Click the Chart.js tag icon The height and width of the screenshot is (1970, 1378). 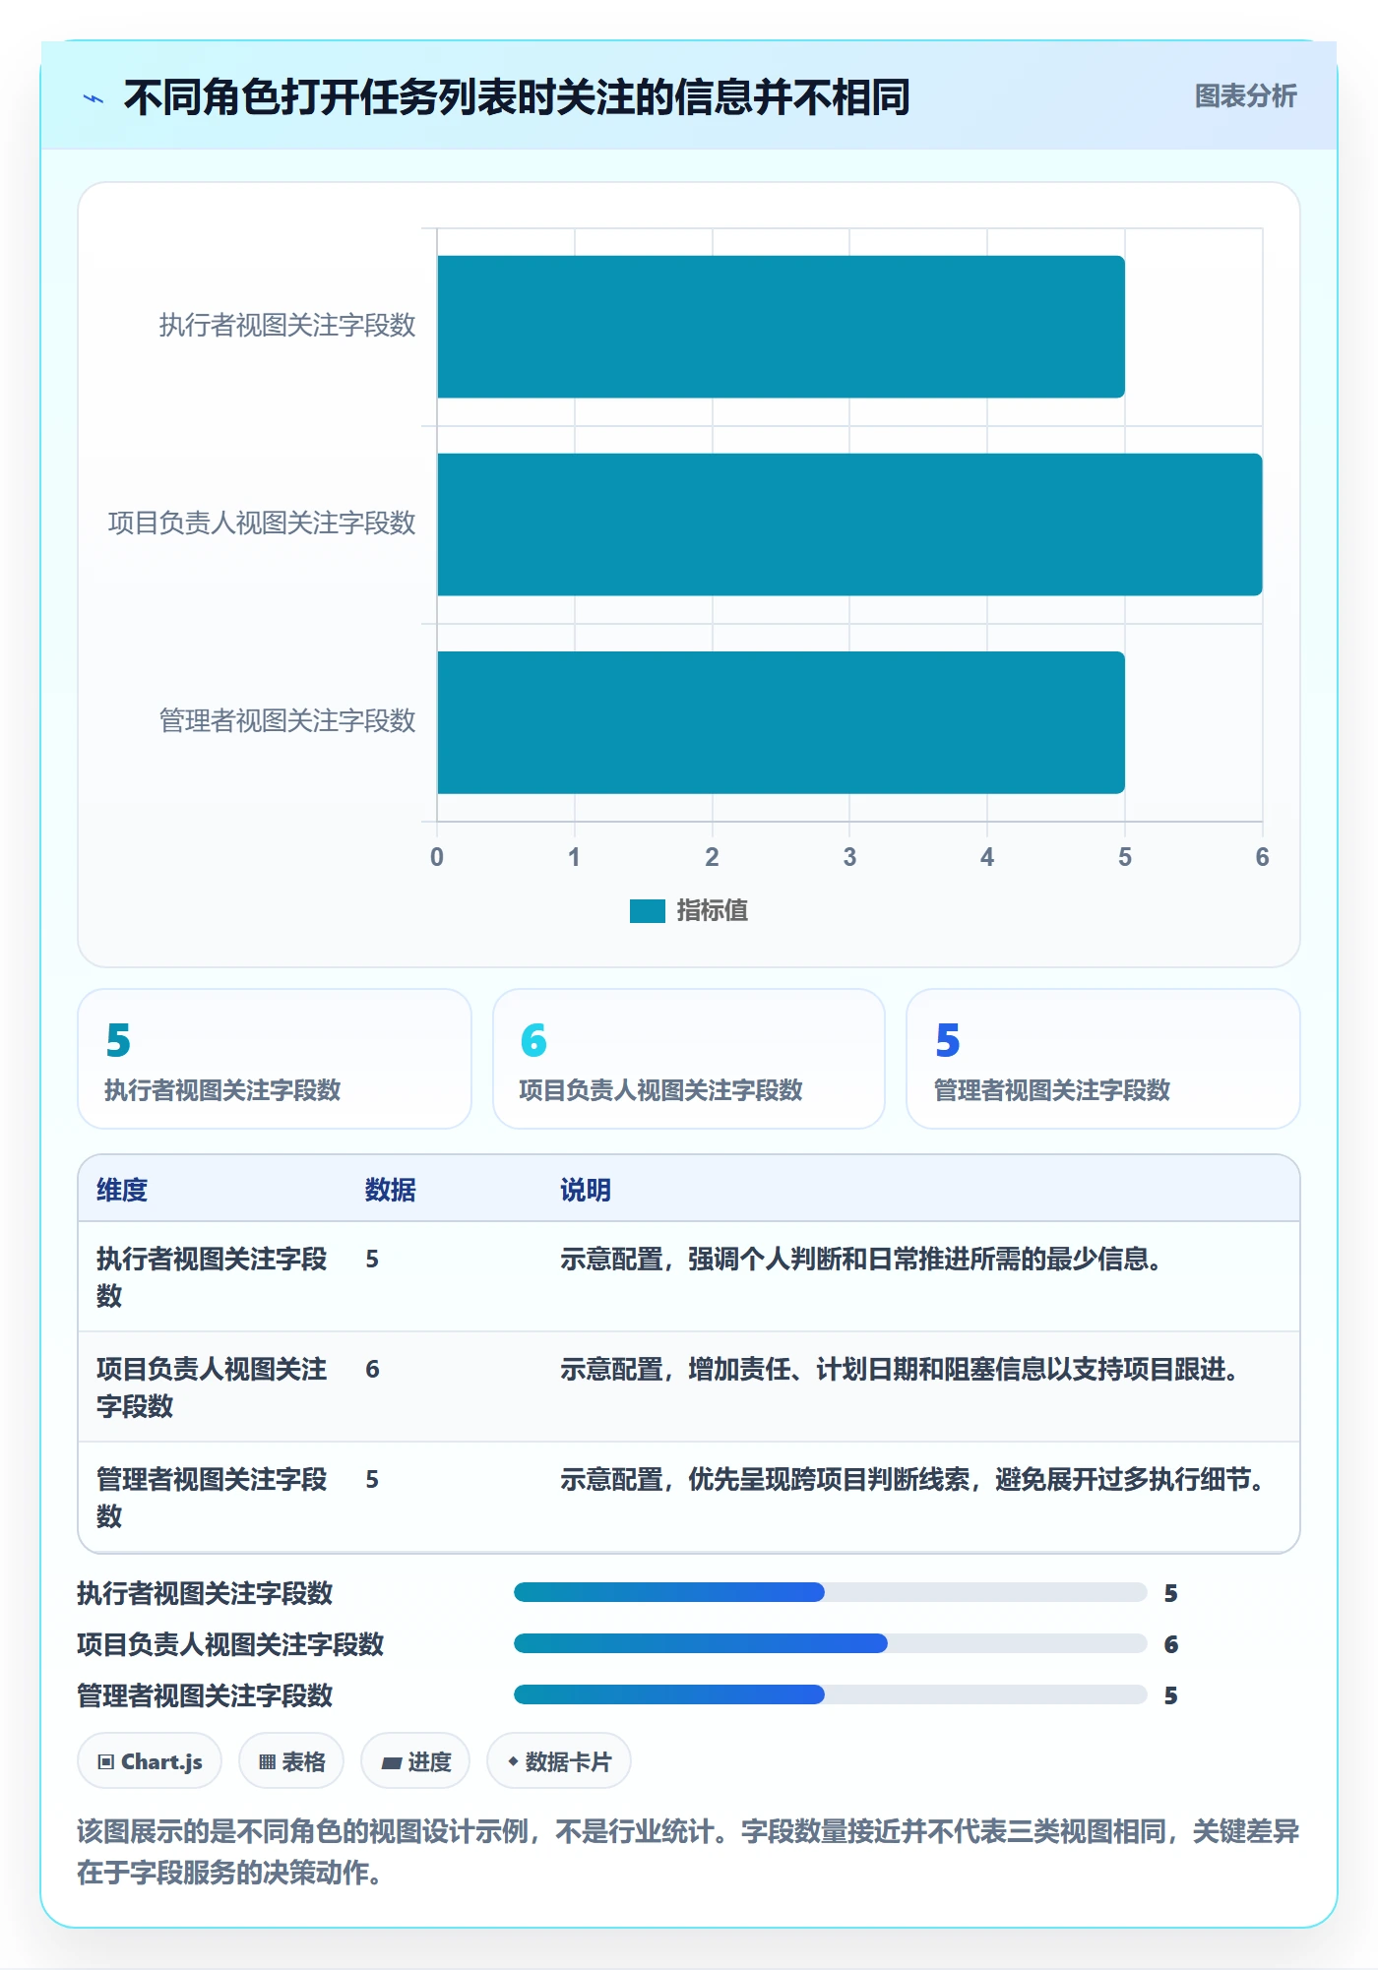click(x=106, y=1762)
